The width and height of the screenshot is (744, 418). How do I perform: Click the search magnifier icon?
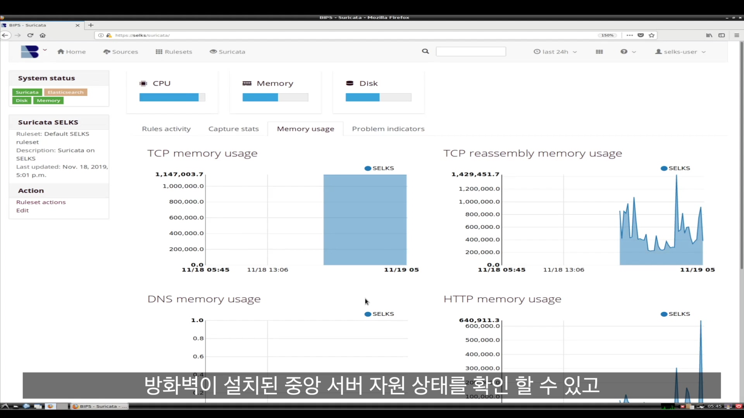(x=425, y=51)
